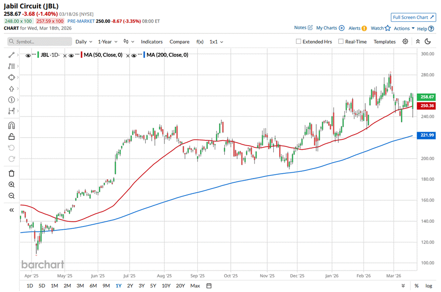Toggle the magnet snap mode

11,125
